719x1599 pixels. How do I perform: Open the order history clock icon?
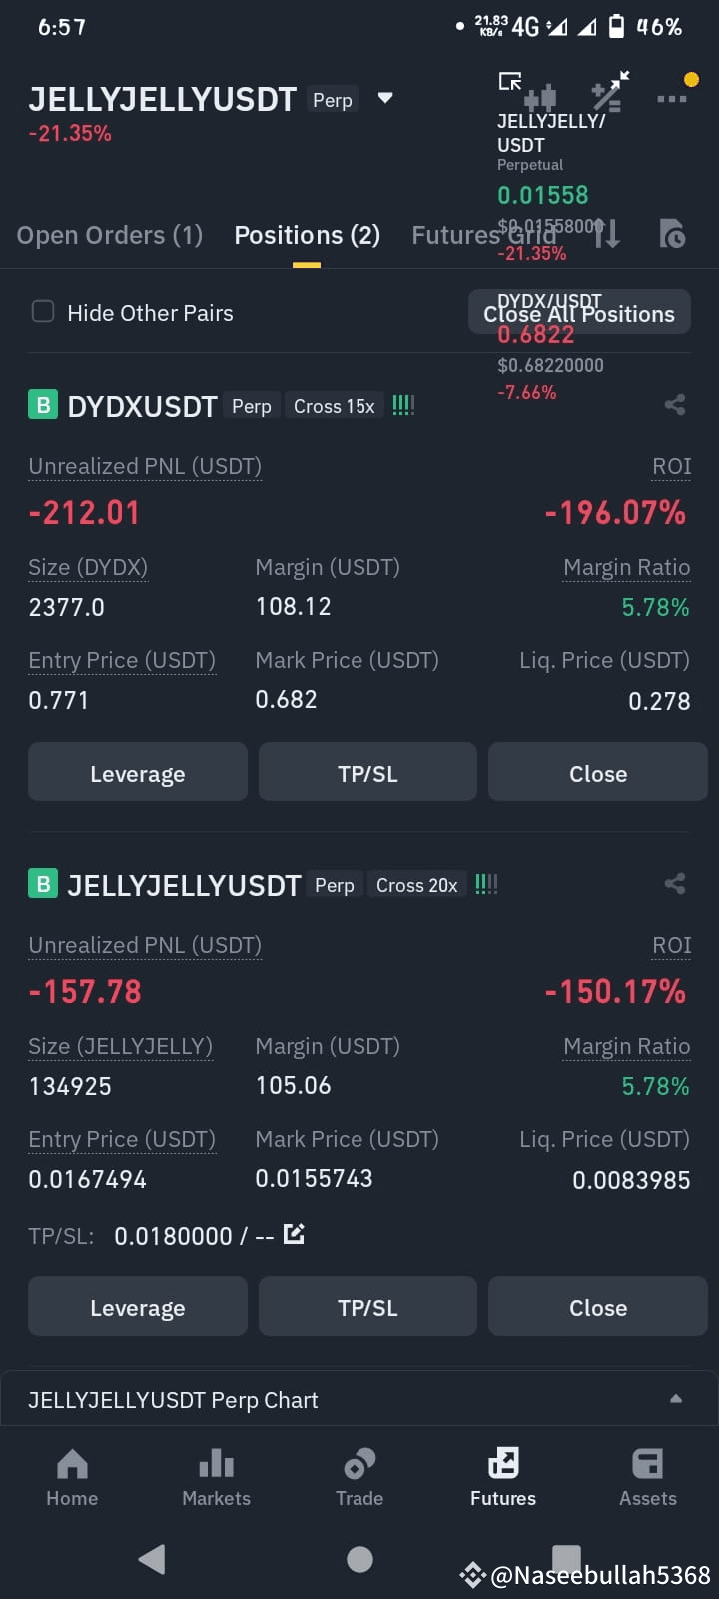[x=672, y=234]
